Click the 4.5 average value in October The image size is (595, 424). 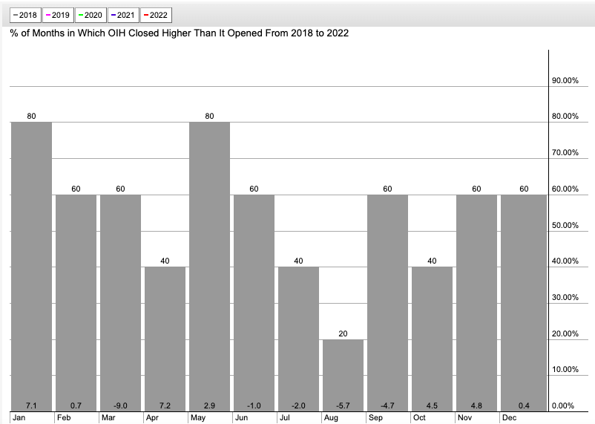click(x=433, y=405)
